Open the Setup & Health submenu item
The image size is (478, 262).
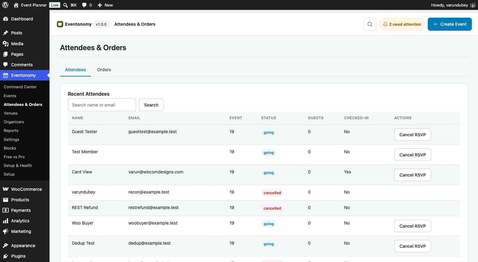pos(18,166)
